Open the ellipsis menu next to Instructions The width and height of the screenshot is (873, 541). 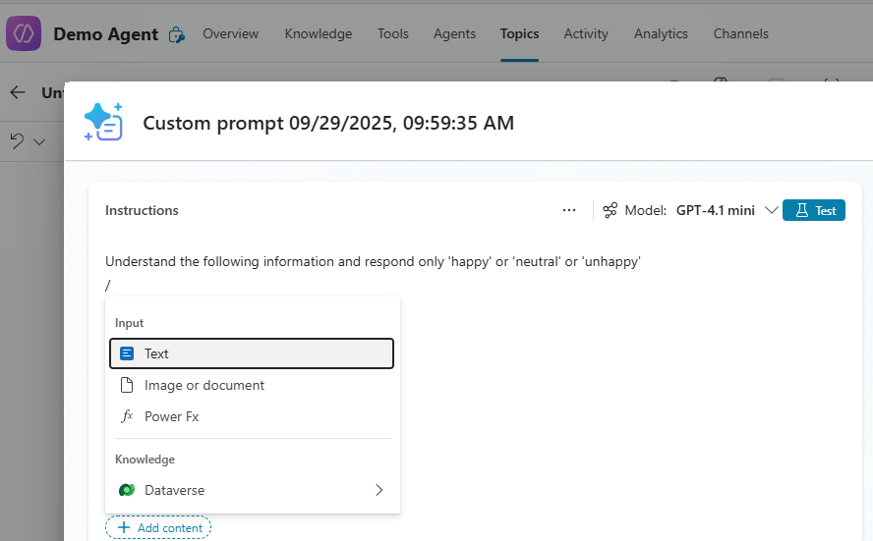[x=569, y=210]
